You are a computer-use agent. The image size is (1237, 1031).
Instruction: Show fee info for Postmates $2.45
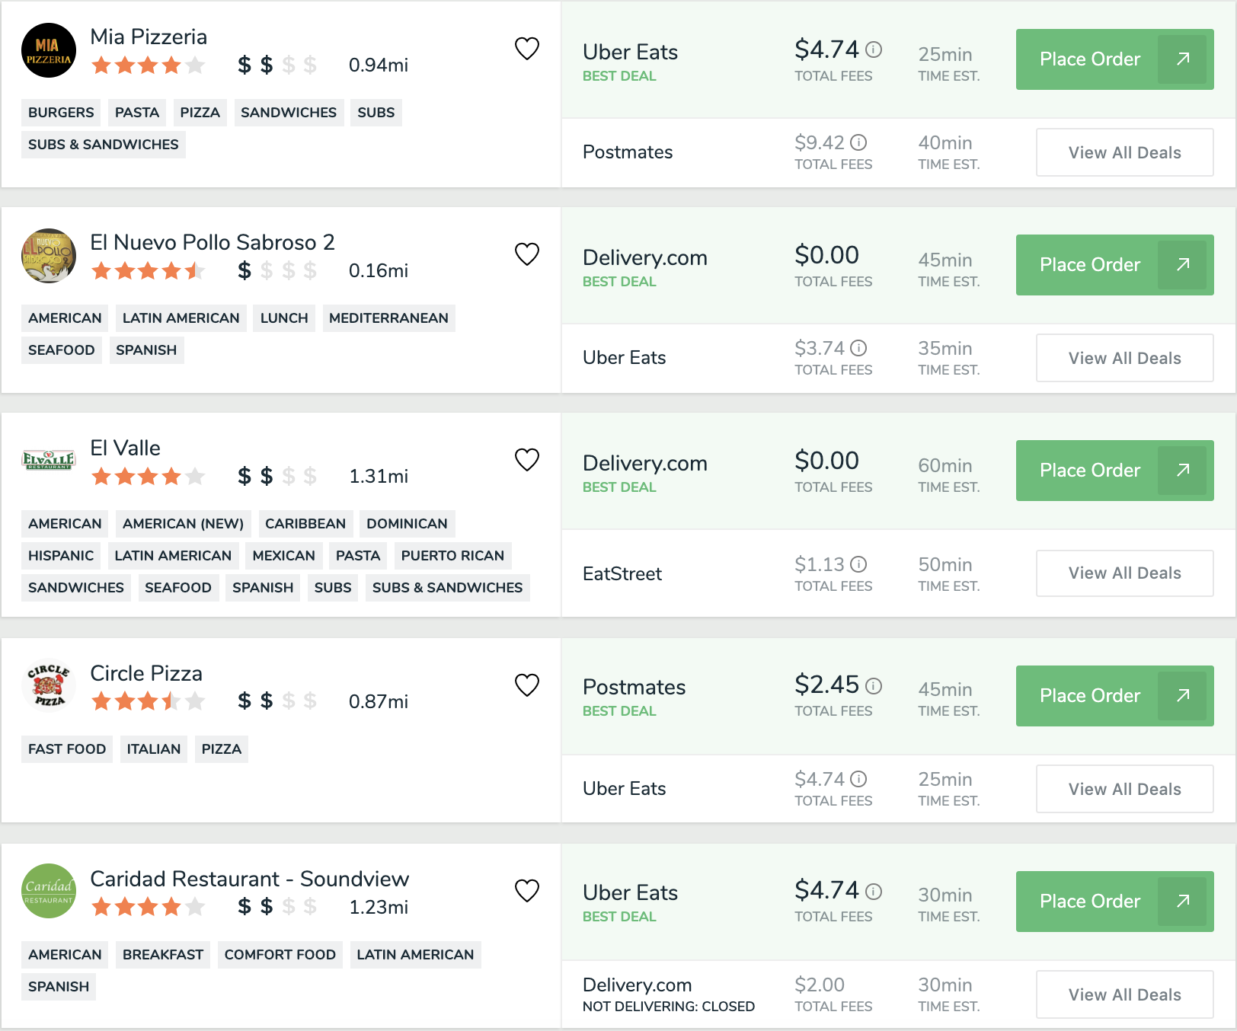click(874, 686)
